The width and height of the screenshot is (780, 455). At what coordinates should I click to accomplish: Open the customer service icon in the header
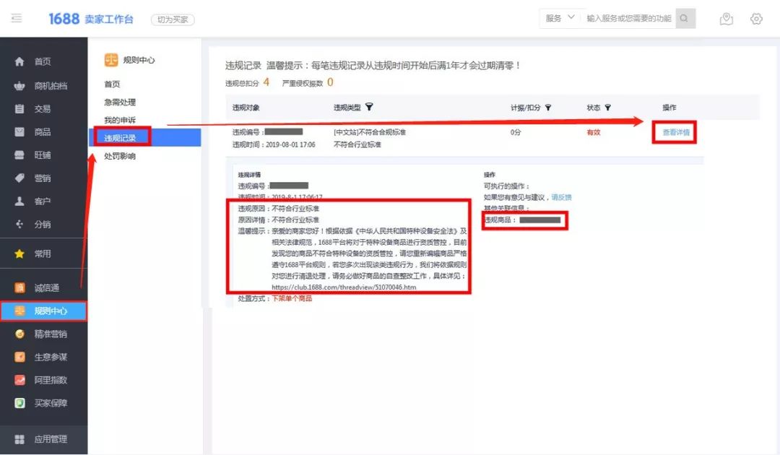coord(727,19)
